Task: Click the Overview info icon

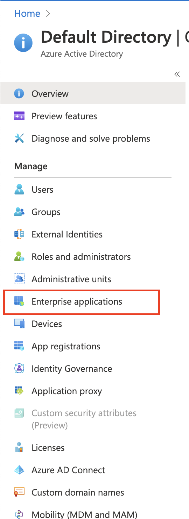Action: pos(19,94)
